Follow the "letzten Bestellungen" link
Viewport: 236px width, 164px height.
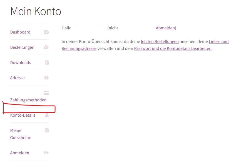[160, 42]
